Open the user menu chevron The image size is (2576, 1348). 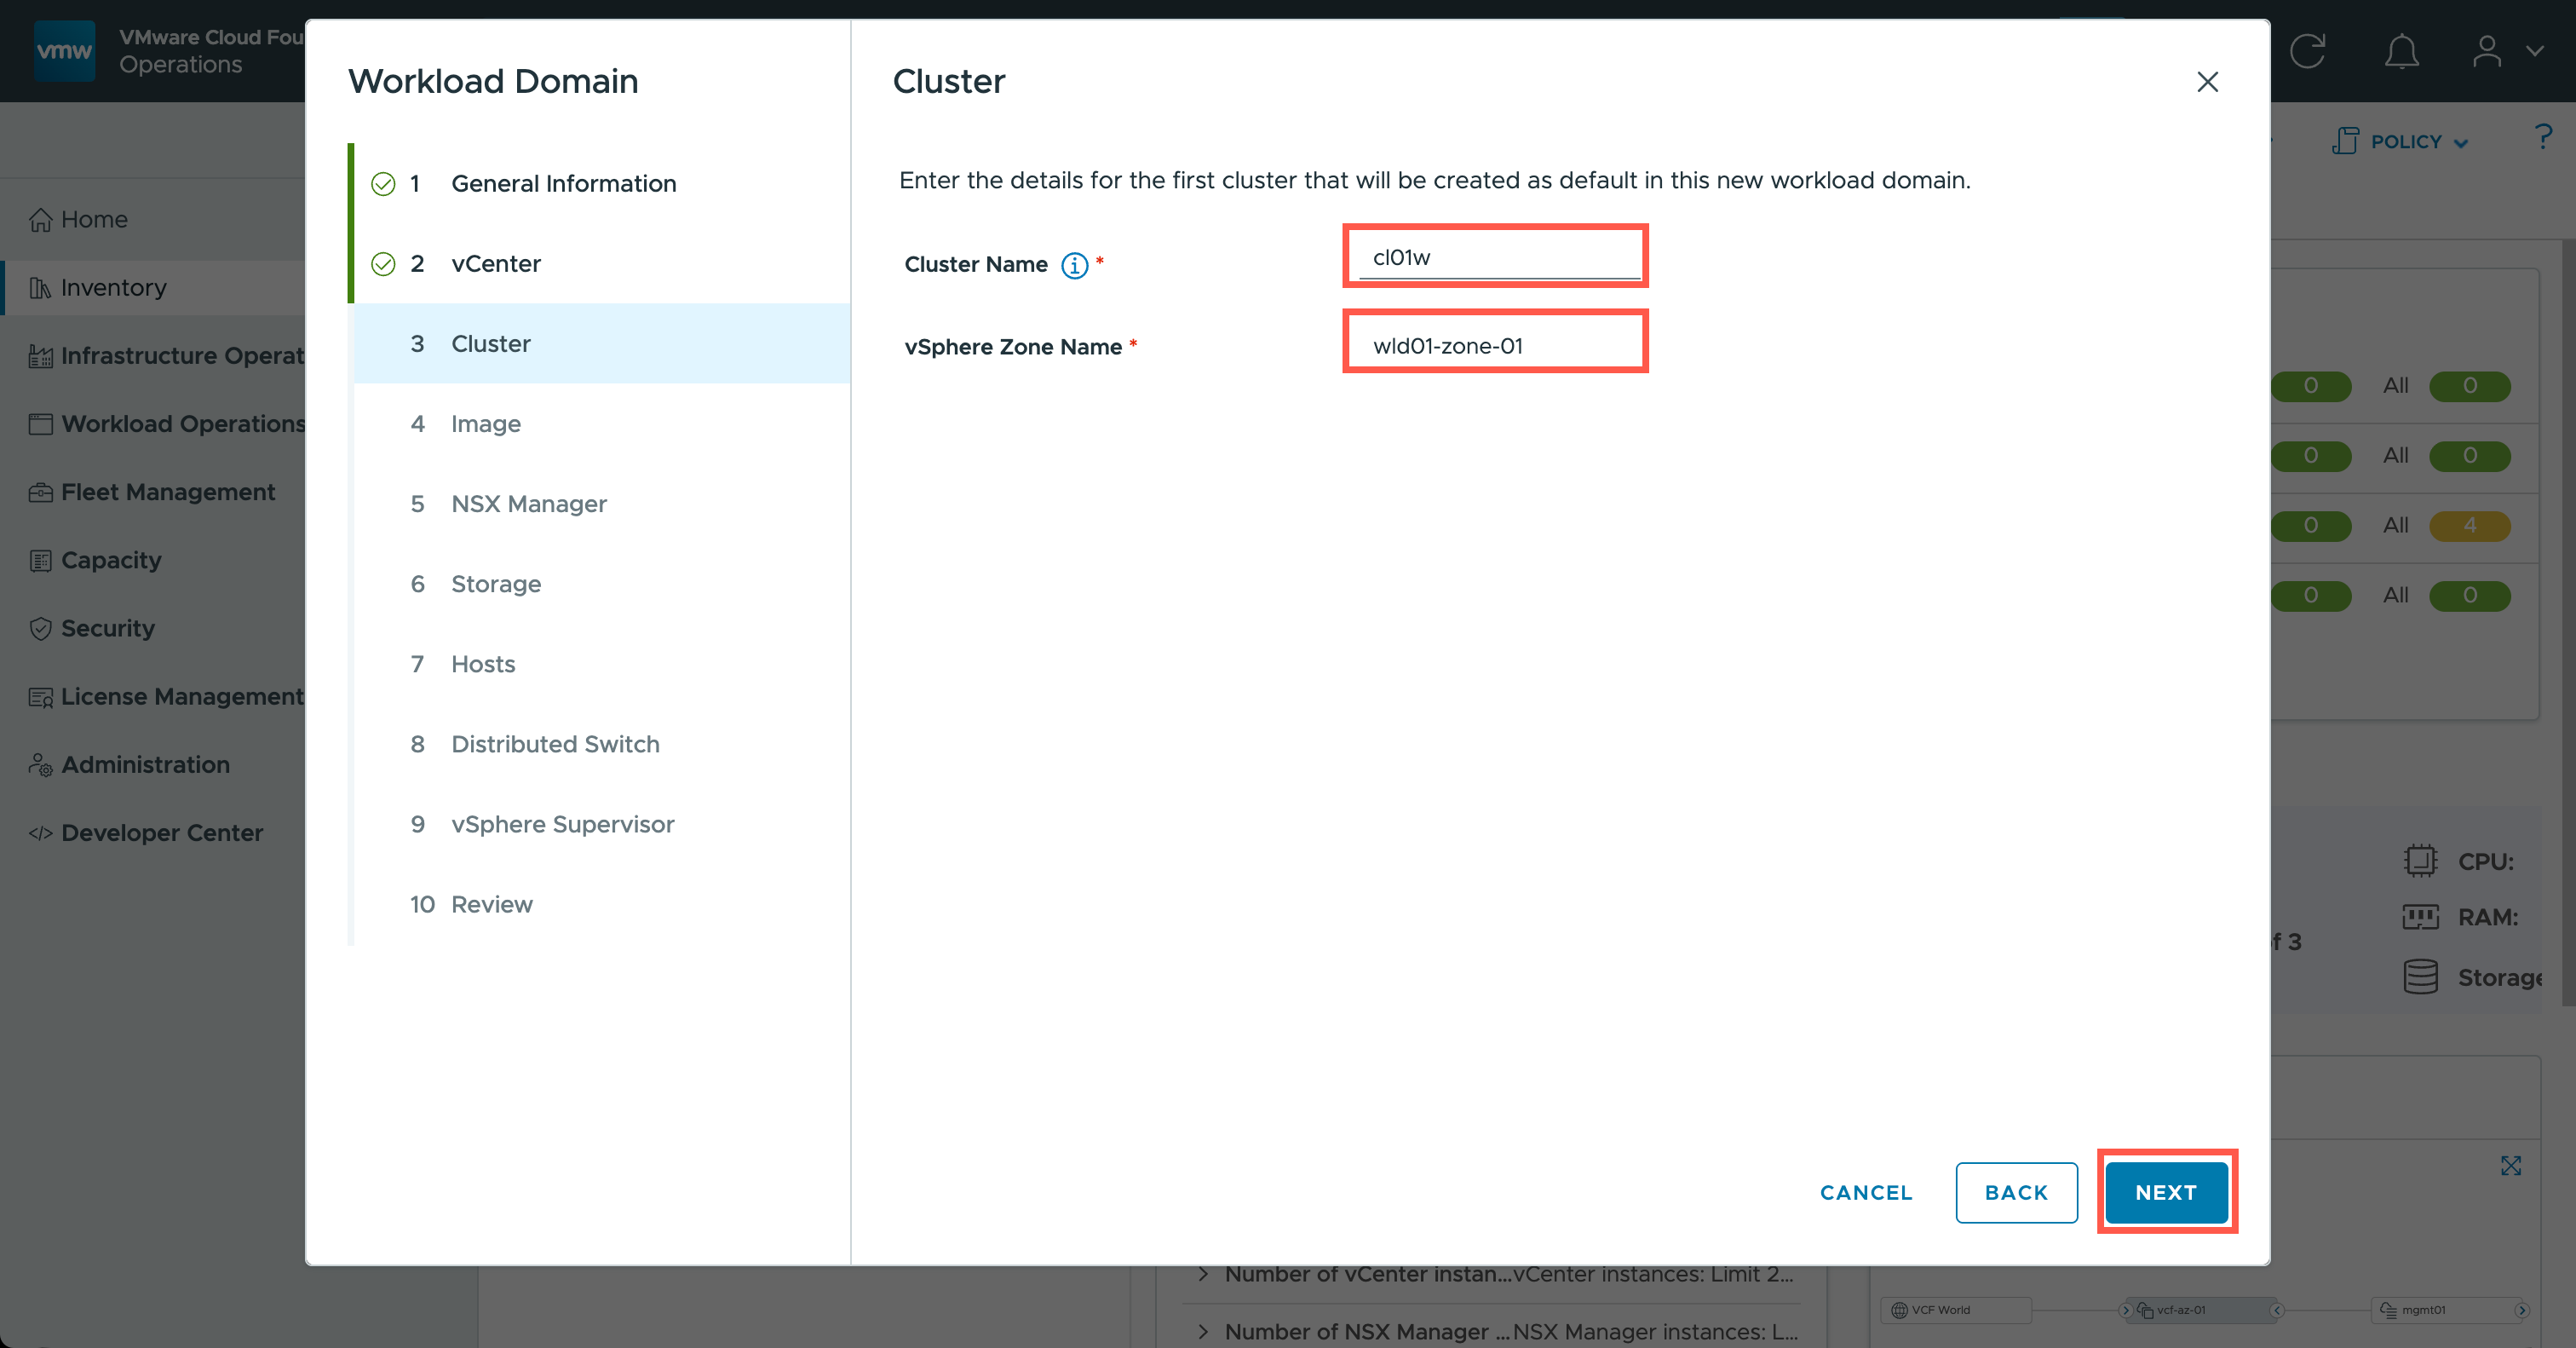click(x=2534, y=51)
